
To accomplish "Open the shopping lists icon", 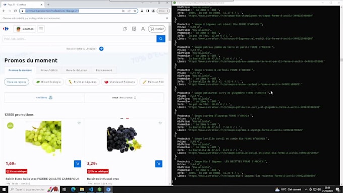I will coord(134,29).
